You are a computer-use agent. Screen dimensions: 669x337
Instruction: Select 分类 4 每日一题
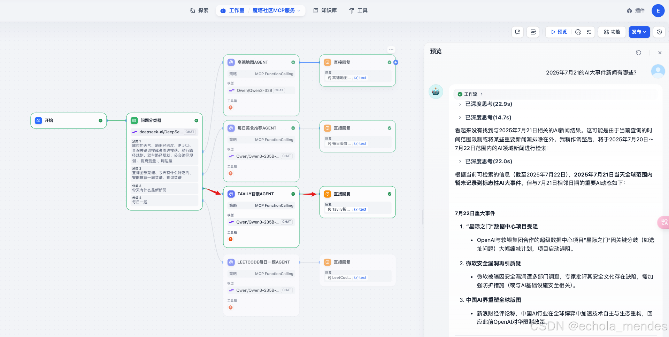tap(165, 200)
